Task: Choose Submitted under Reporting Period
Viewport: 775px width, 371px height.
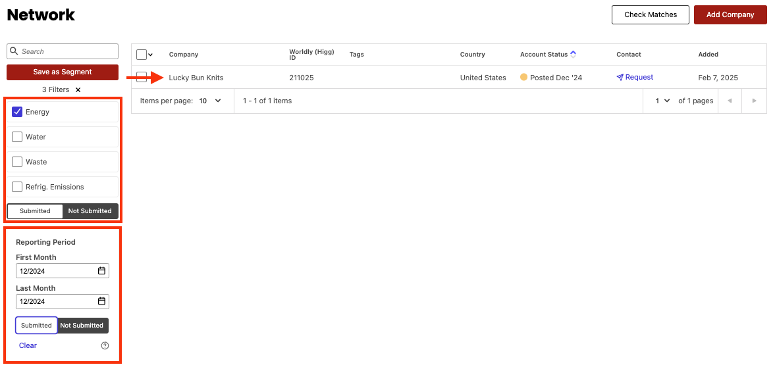Action: coord(37,326)
